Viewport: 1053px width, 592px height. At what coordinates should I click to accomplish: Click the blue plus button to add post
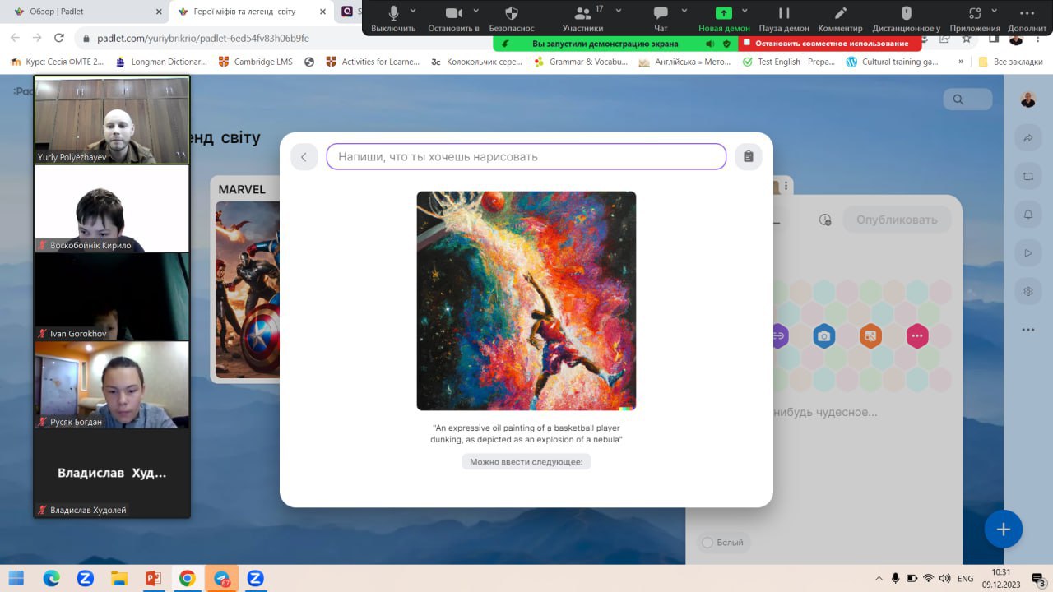1003,529
